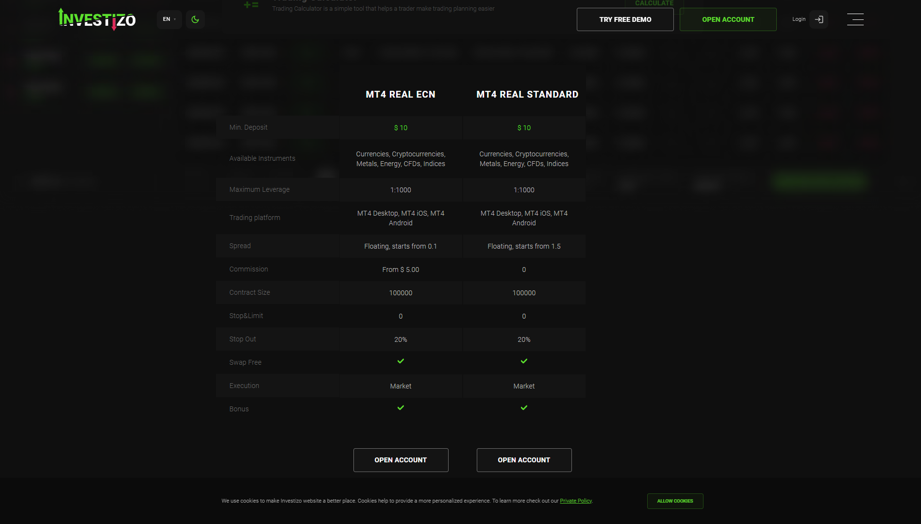Open account for MT4 Real Standard
Image resolution: width=921 pixels, height=524 pixels.
pyautogui.click(x=524, y=460)
